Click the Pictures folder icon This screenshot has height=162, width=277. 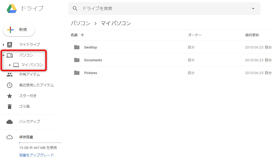point(77,73)
